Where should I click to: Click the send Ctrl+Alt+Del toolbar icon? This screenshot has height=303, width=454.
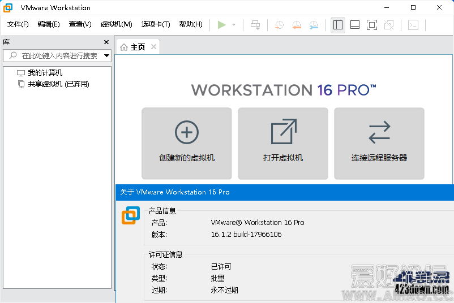click(x=255, y=25)
